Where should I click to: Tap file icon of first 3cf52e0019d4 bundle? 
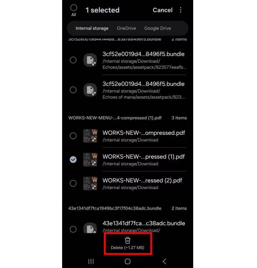[x=90, y=60]
